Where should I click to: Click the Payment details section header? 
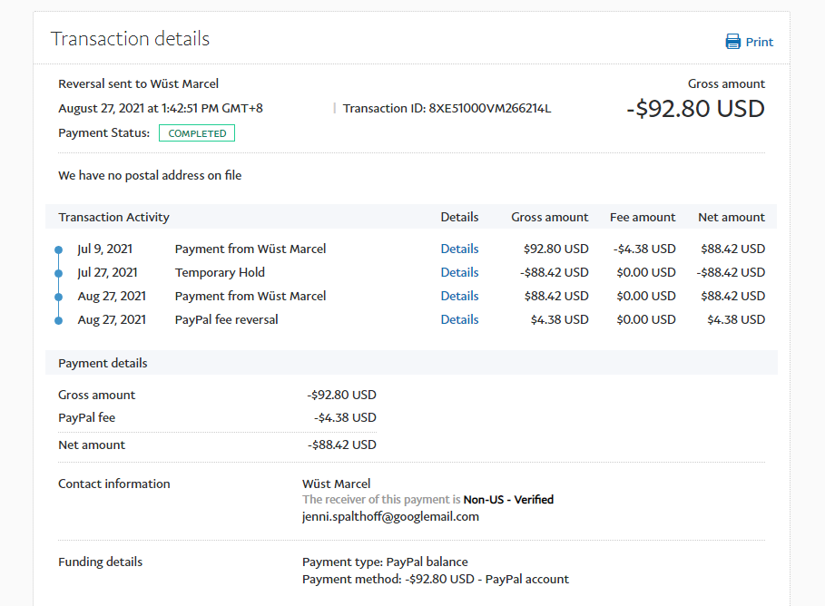click(x=103, y=363)
